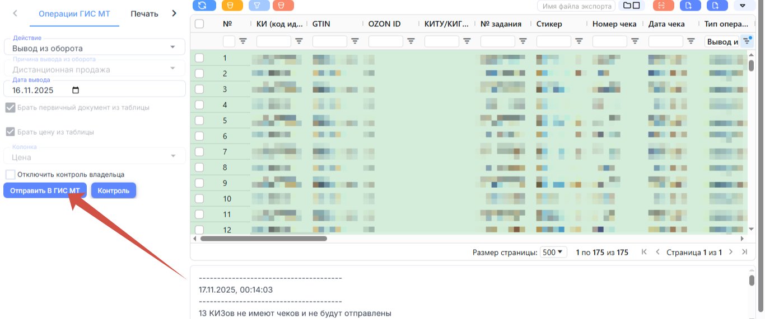765x319 pixels.
Task: Open calendar picker in Дата вывода field
Action: click(76, 90)
